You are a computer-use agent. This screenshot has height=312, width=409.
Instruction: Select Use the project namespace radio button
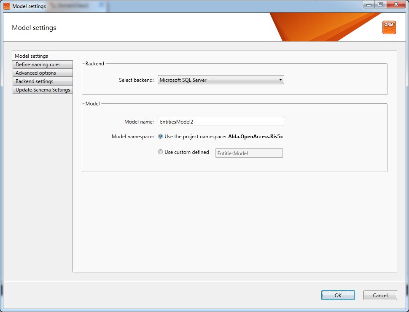coord(160,136)
